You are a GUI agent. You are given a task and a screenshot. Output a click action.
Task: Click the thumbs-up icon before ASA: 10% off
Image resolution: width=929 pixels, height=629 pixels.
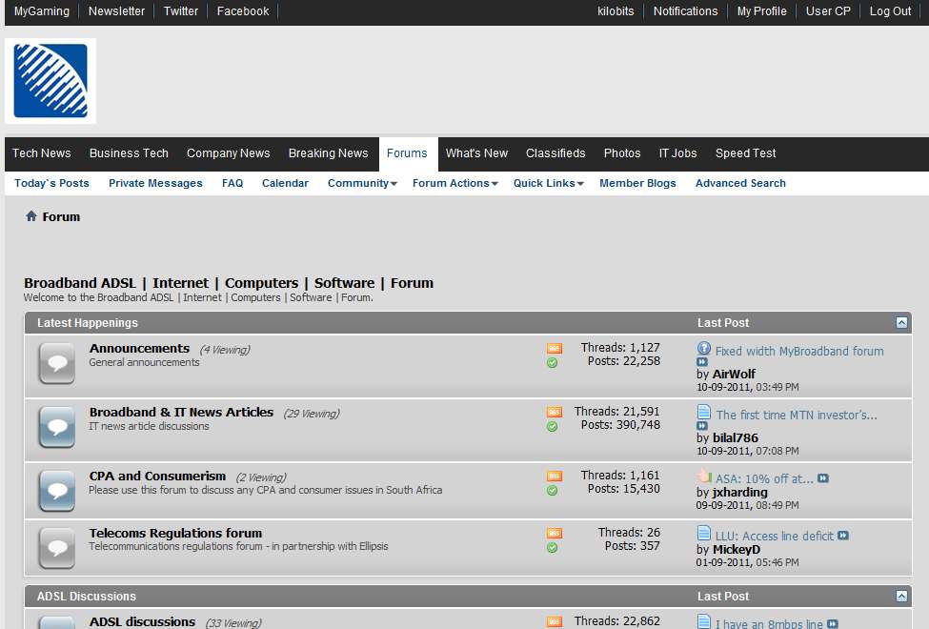point(704,476)
